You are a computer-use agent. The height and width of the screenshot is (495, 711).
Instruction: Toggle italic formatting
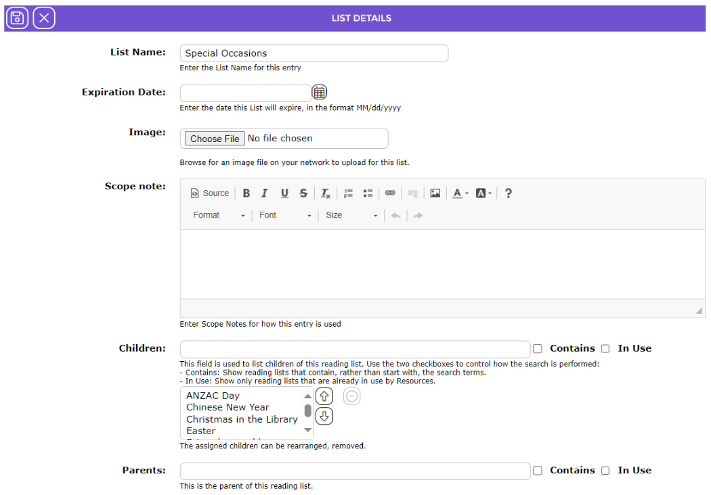click(x=264, y=193)
